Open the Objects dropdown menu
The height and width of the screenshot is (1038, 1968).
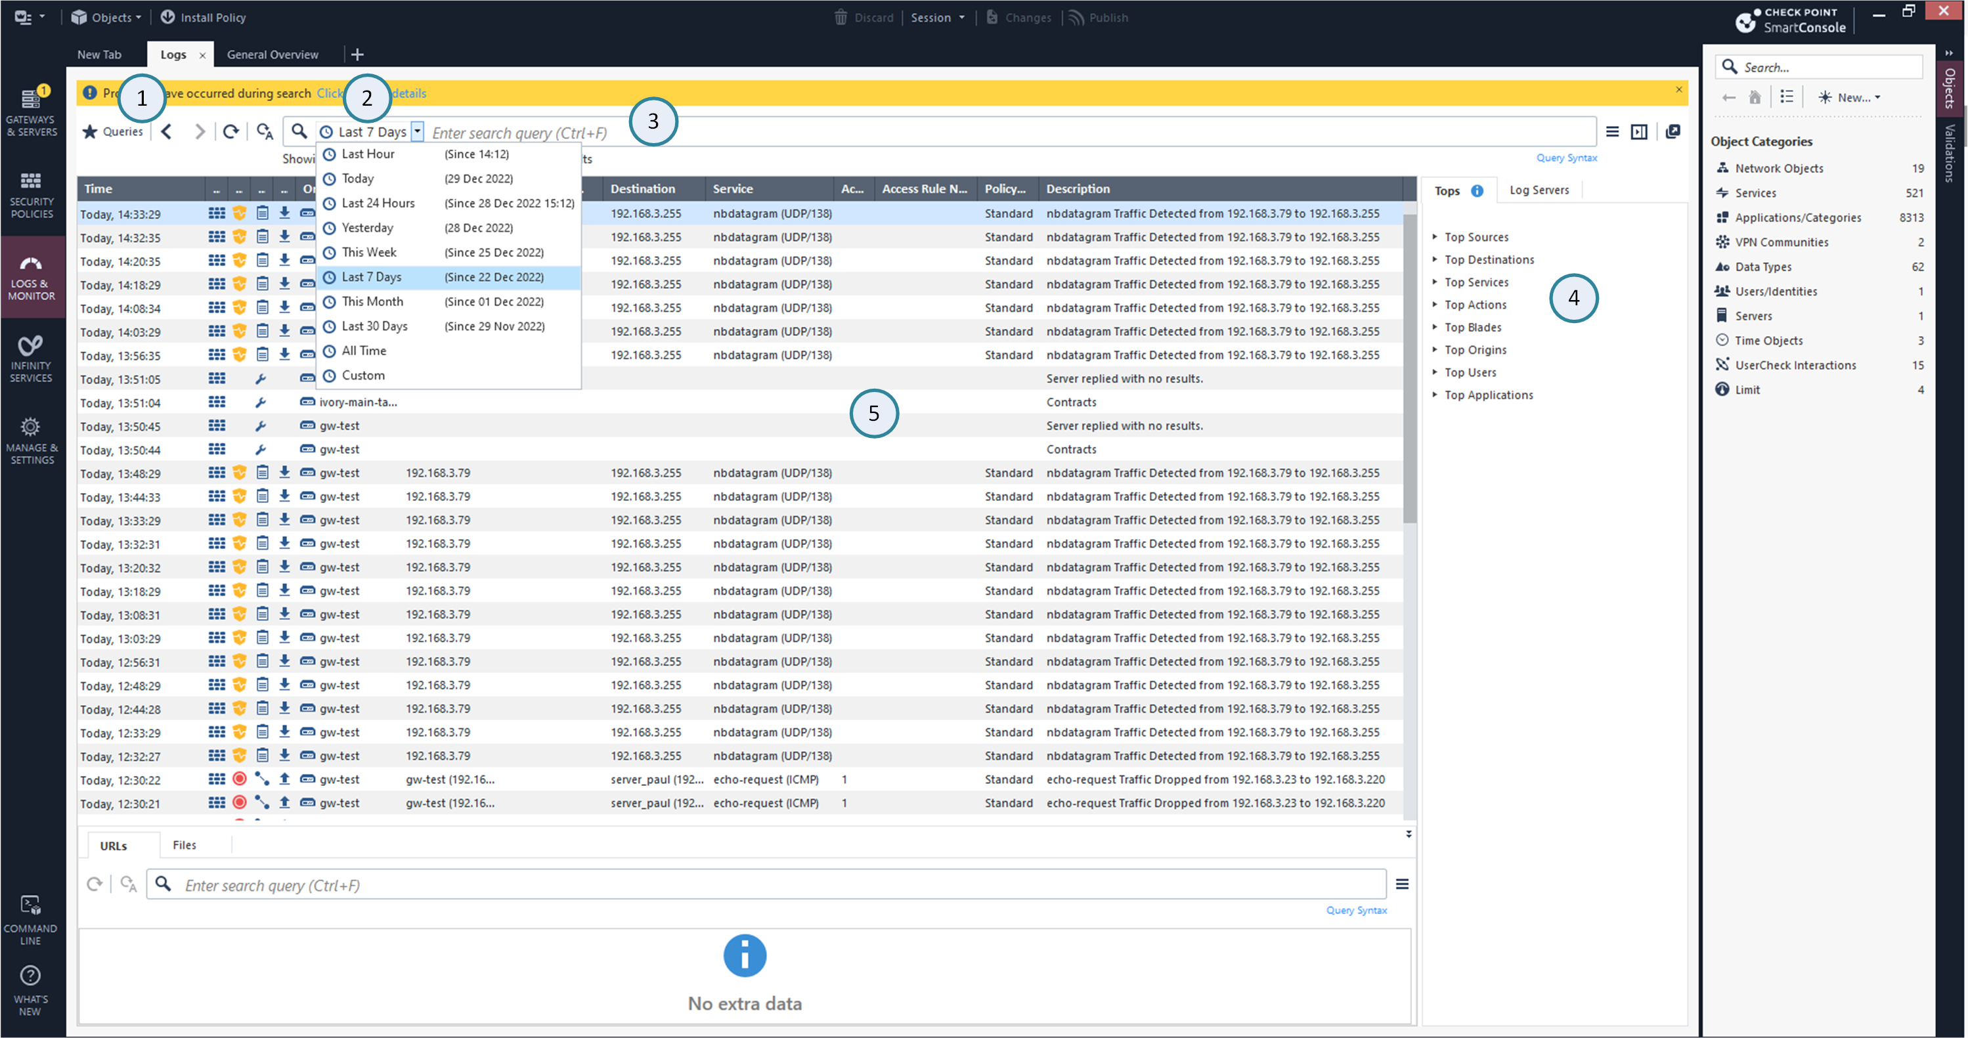106,17
